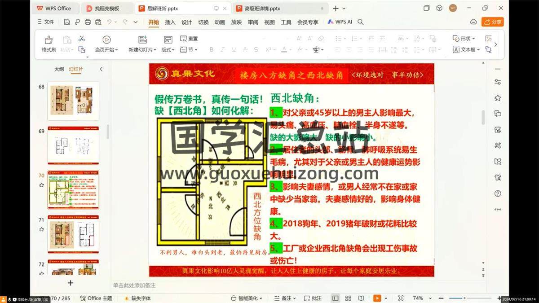Open the 插入 ribbon tab
Image resolution: width=539 pixels, height=303 pixels.
point(170,22)
